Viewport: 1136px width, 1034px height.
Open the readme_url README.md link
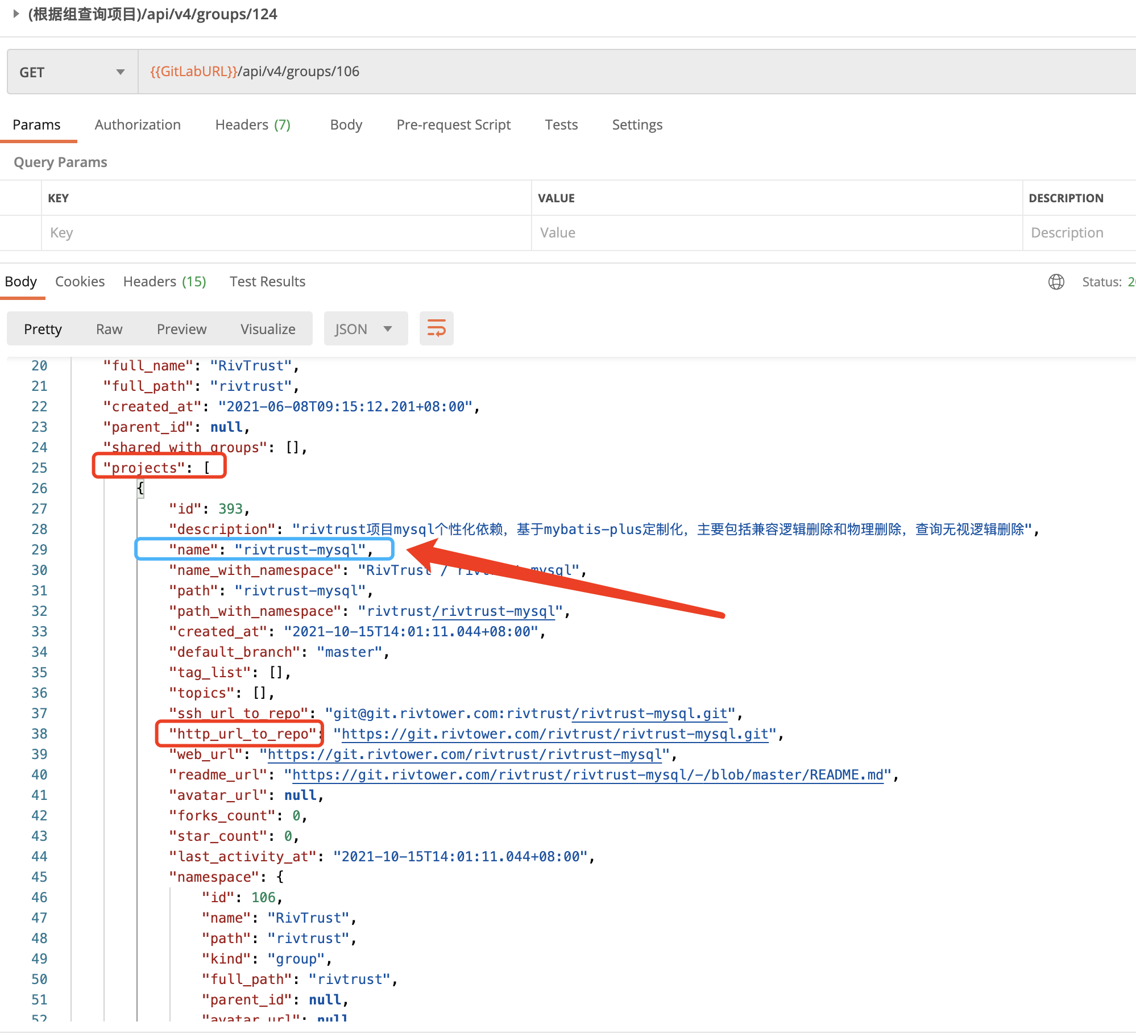tap(586, 774)
